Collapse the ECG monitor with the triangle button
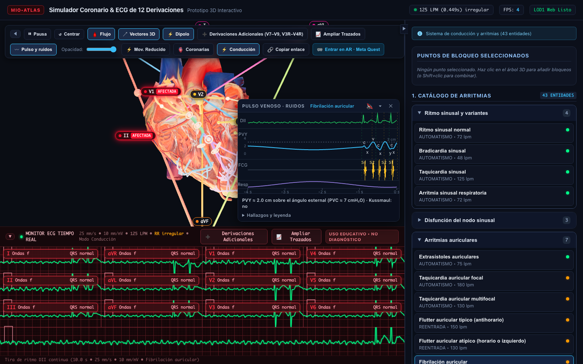This screenshot has height=364, width=583. pos(10,237)
